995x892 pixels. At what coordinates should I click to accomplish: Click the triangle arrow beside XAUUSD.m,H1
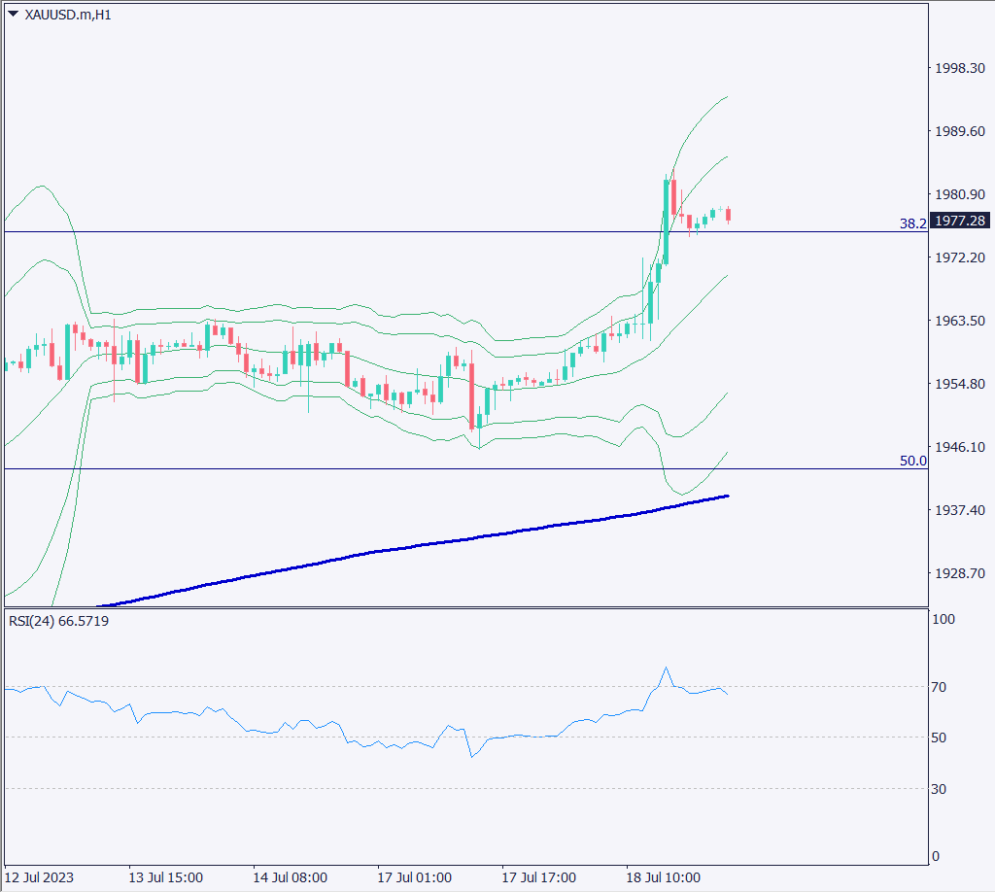[x=13, y=15]
